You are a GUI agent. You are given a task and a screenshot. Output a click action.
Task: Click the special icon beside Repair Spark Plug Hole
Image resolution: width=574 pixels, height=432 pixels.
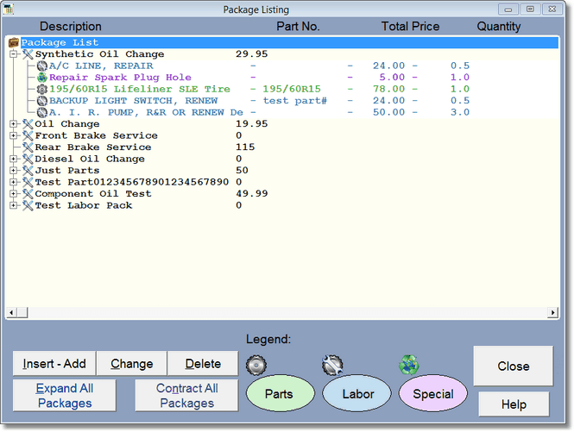tap(42, 78)
